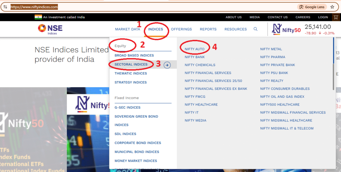Open the Reports menu
This screenshot has height=172, width=341.
[208, 29]
